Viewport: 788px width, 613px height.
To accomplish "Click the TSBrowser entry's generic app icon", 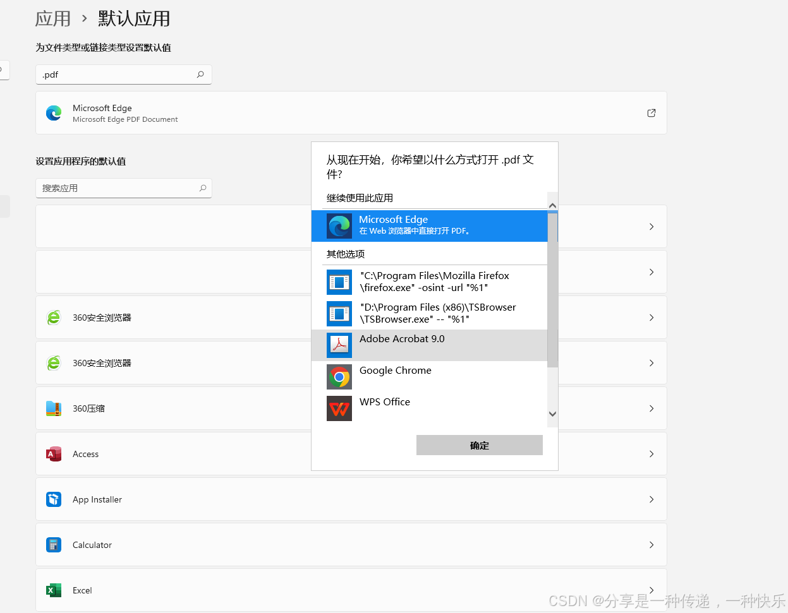I will click(339, 314).
